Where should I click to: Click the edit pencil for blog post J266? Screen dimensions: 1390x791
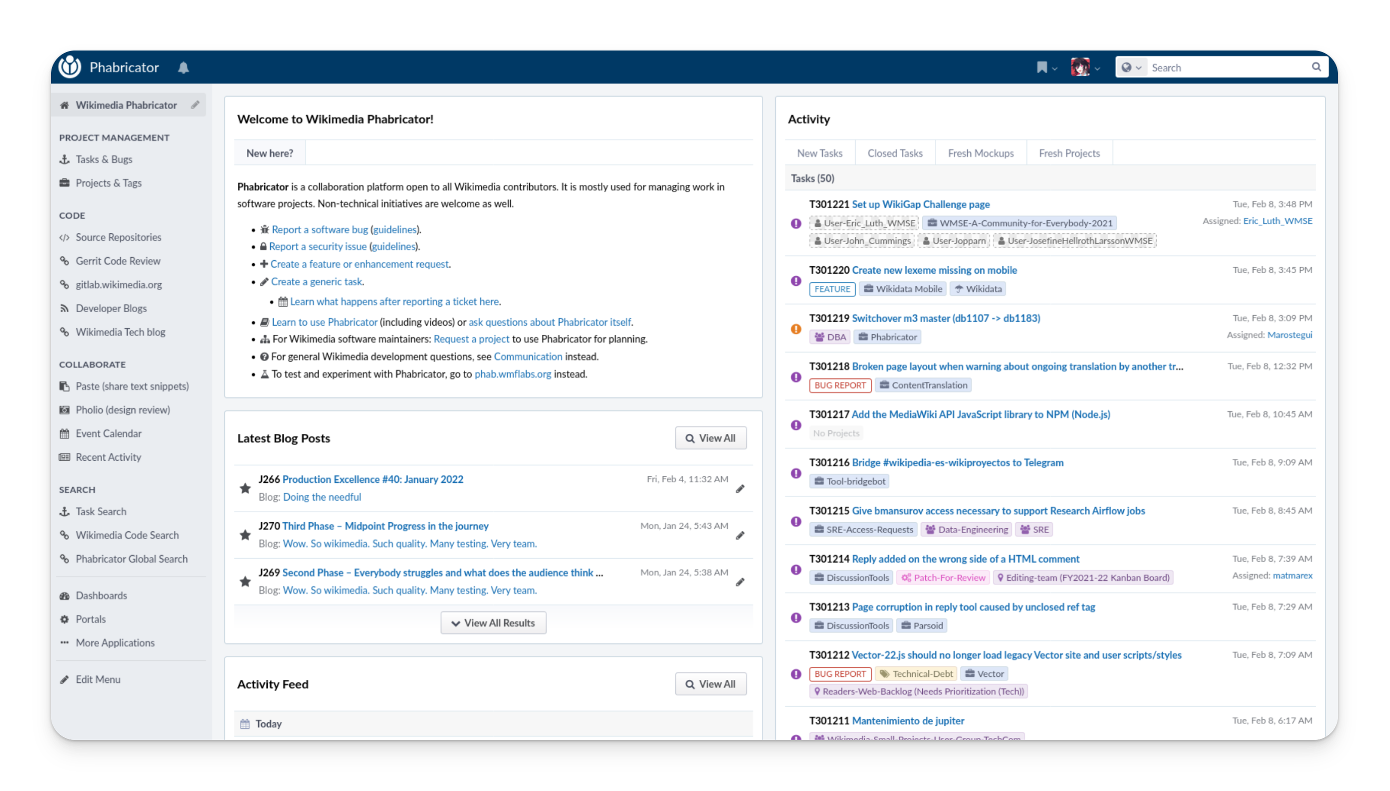(740, 489)
